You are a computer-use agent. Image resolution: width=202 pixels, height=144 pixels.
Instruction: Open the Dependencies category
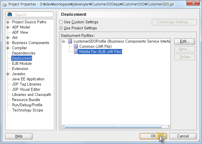pyautogui.click(x=24, y=53)
